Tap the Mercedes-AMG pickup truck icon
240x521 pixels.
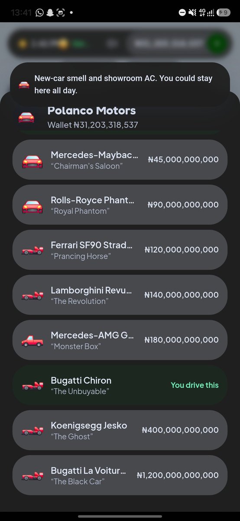32,340
